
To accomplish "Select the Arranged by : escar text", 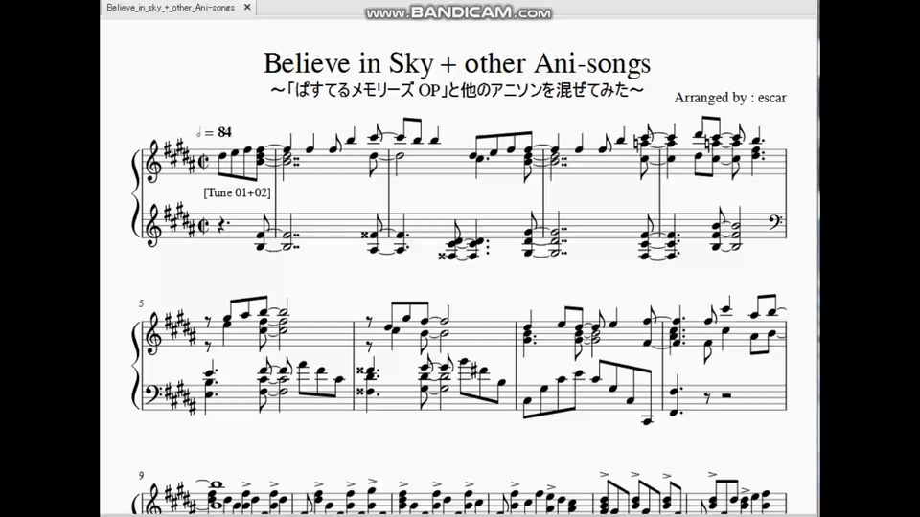I will [x=730, y=98].
